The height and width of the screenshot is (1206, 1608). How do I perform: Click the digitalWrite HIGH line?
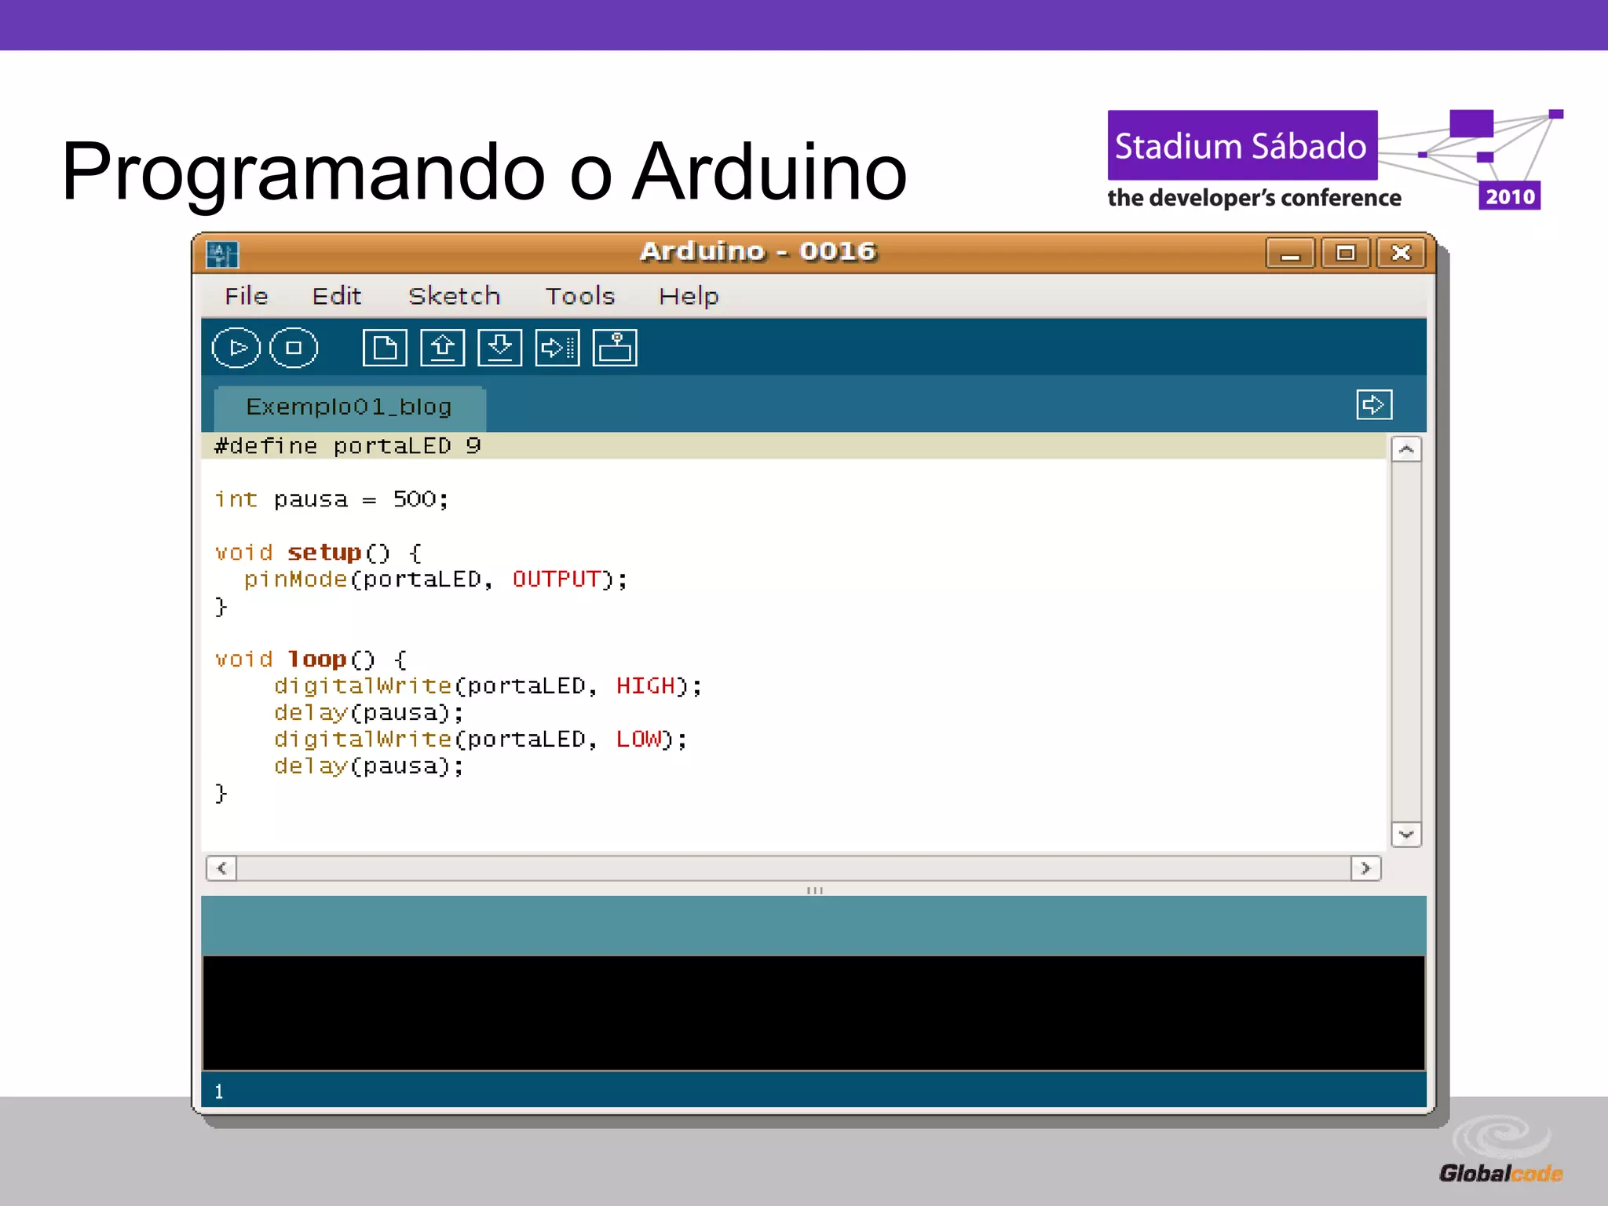(x=488, y=686)
